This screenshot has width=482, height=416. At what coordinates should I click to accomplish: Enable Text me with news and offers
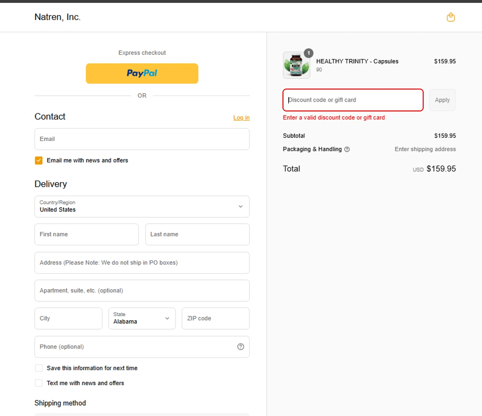(x=39, y=383)
